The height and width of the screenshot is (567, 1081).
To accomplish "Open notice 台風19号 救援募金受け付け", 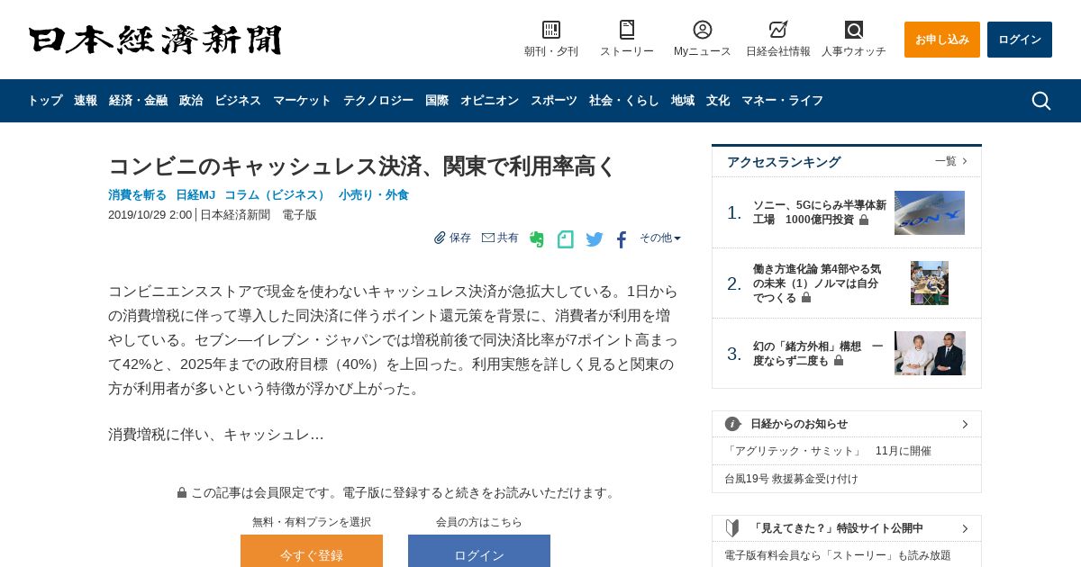I will 791,479.
